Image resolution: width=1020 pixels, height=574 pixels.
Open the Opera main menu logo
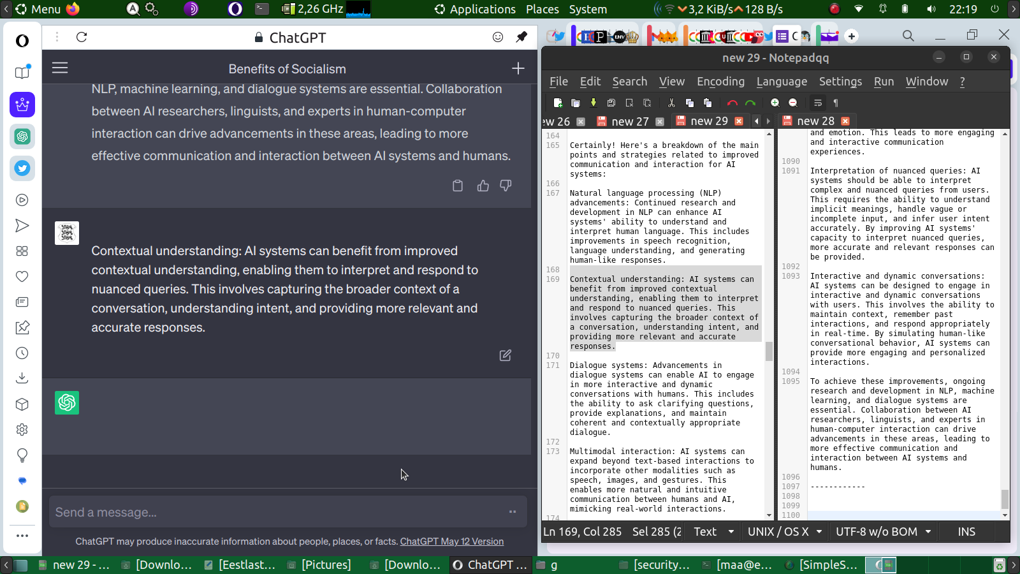(x=22, y=41)
